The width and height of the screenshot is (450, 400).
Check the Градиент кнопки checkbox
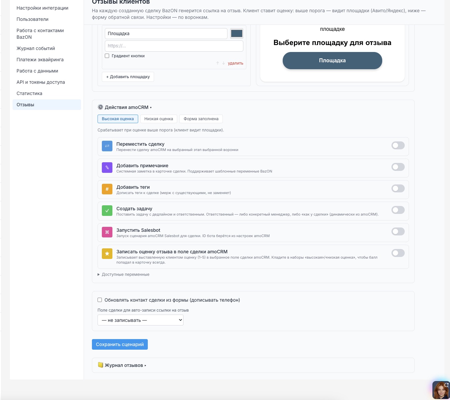[107, 56]
